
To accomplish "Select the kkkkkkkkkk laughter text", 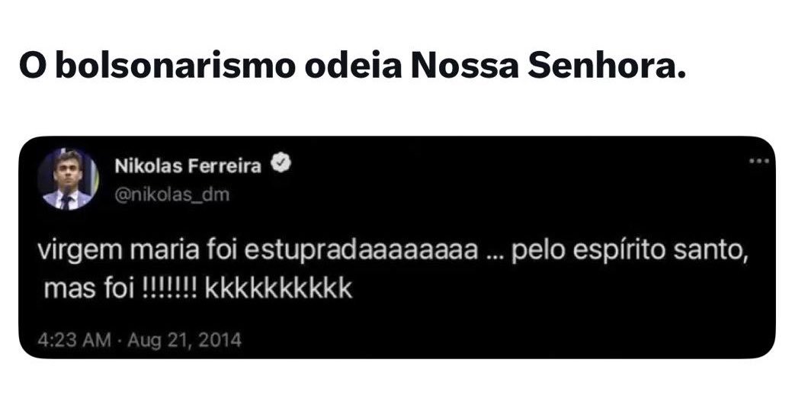I will coord(279,290).
